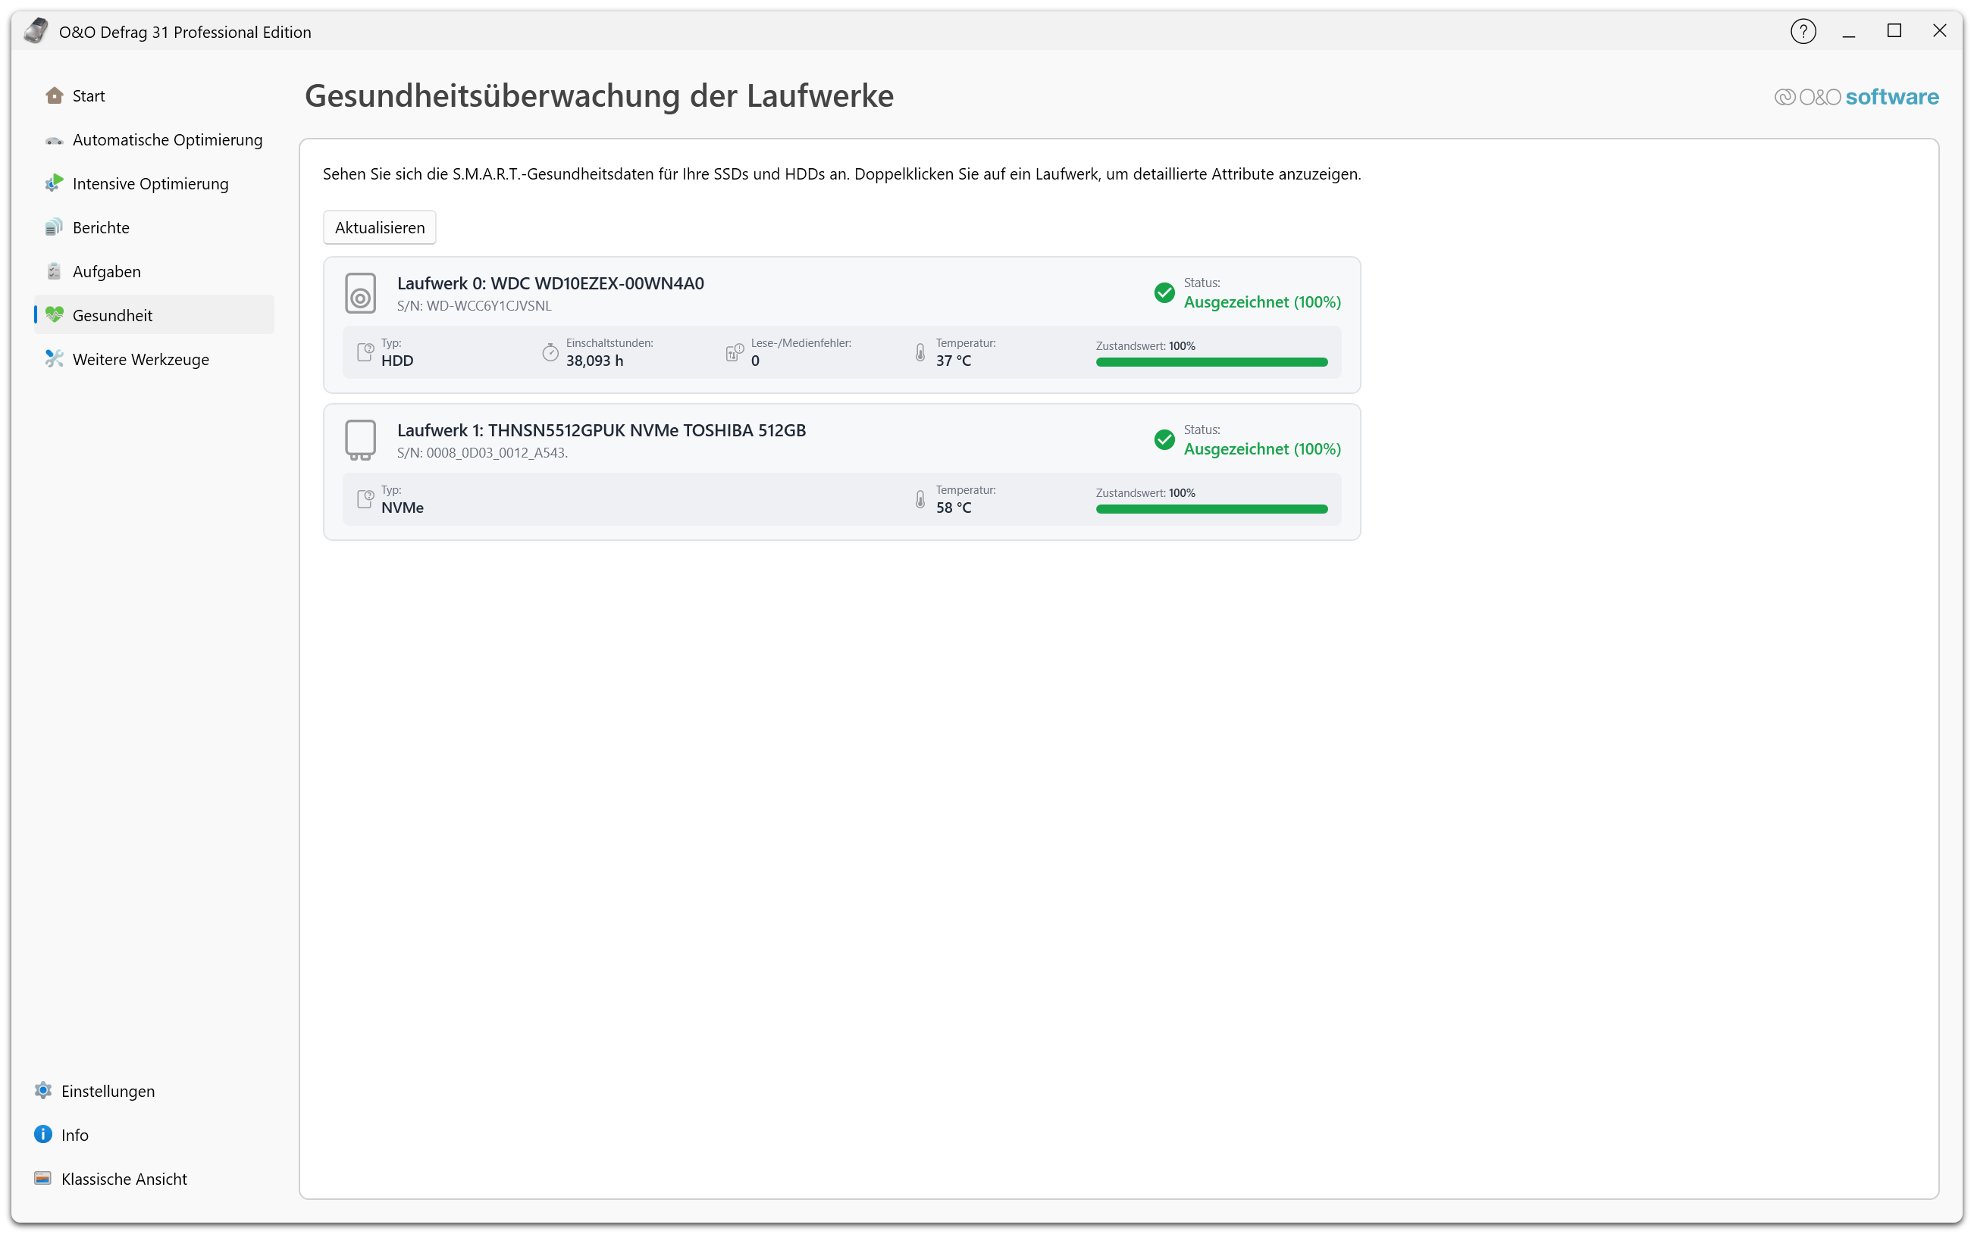The height and width of the screenshot is (1234, 1974).
Task: Select the Start home icon in sidebar
Action: 53,95
